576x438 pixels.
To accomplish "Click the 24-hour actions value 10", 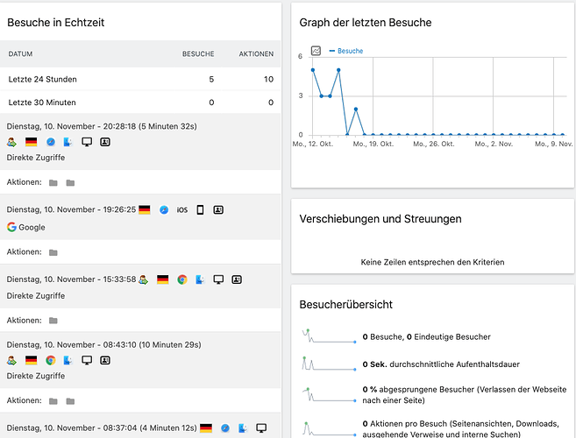I will pos(268,80).
